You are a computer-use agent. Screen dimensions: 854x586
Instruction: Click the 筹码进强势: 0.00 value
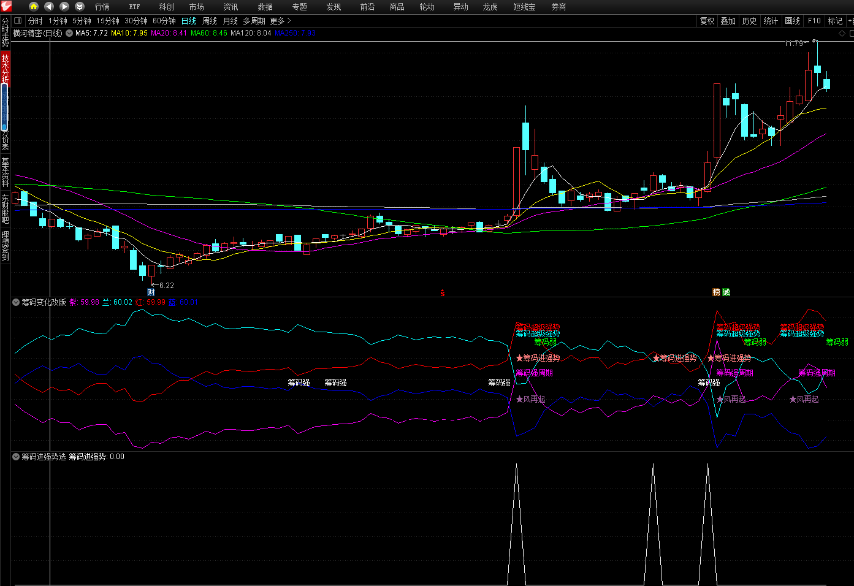[96, 457]
